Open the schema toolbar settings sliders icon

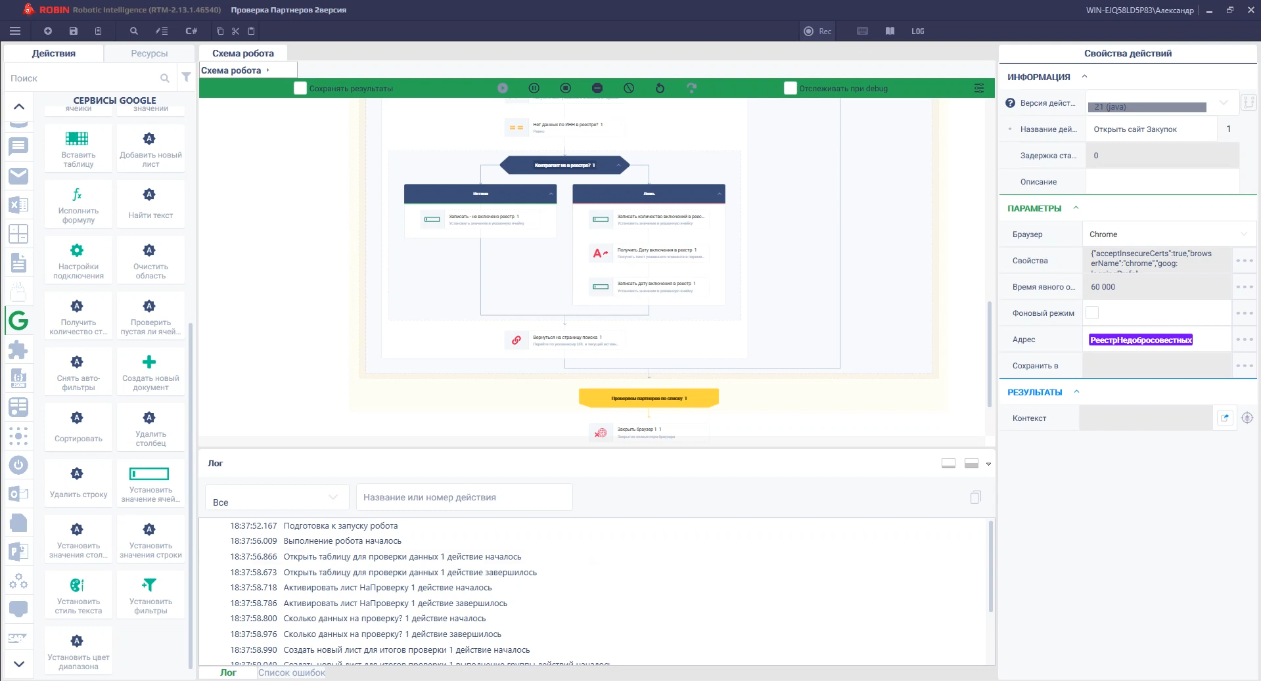[979, 88]
